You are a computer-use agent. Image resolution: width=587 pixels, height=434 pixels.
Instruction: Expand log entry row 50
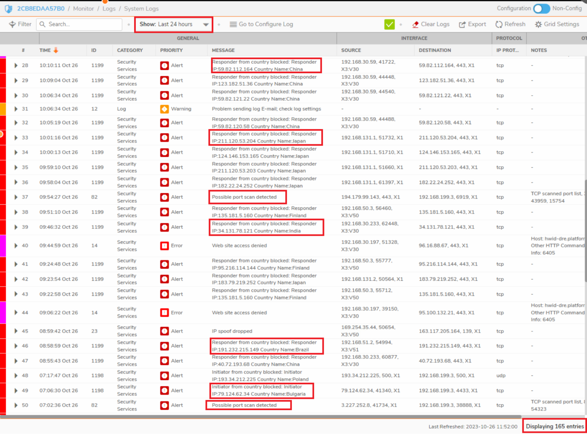[x=16, y=405]
